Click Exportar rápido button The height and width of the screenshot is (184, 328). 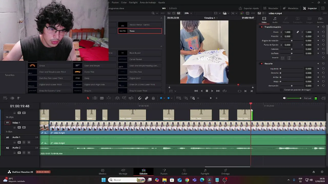(x=249, y=8)
